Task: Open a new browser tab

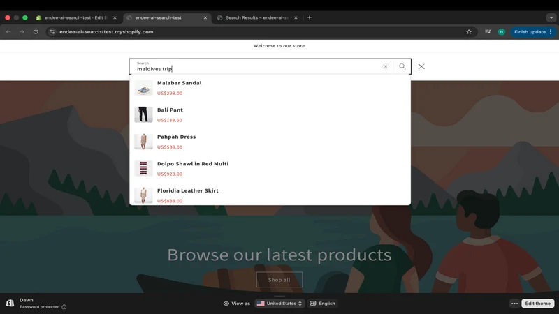Action: click(310, 17)
